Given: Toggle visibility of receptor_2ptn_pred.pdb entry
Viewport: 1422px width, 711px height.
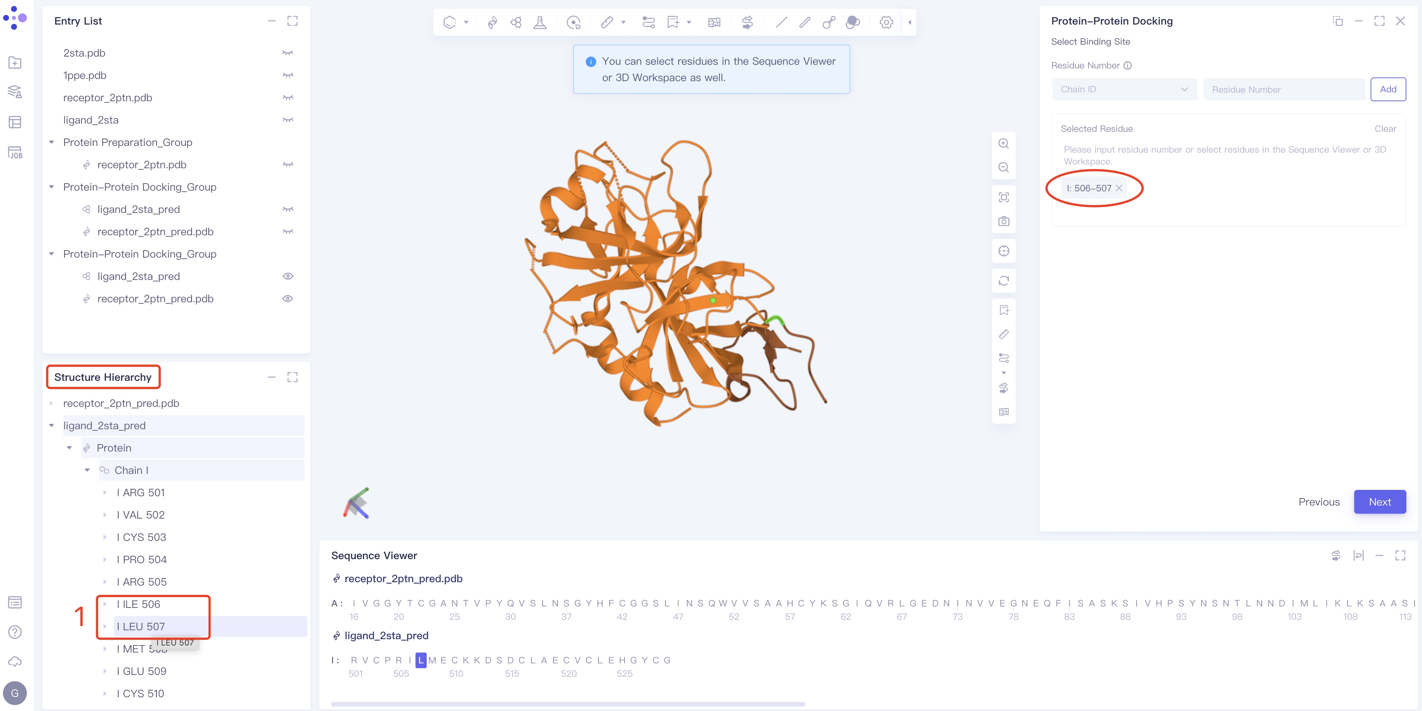Looking at the screenshot, I should (x=289, y=299).
